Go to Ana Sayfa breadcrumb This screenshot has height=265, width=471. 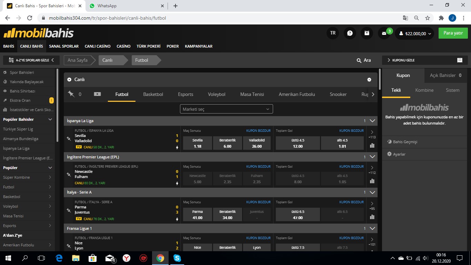coord(78,60)
